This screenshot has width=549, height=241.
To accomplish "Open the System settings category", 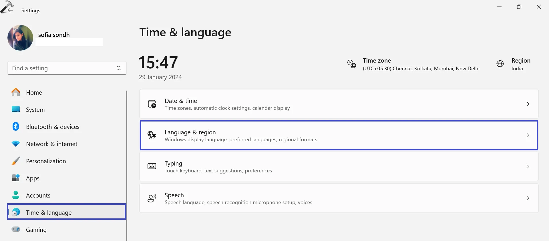I will pyautogui.click(x=35, y=110).
